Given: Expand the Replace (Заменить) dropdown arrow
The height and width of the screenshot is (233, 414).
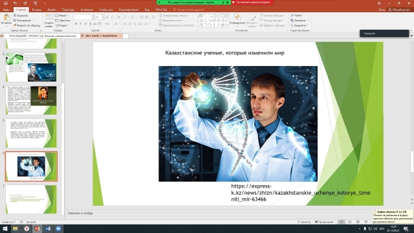Looking at the screenshot, I should pos(309,20).
